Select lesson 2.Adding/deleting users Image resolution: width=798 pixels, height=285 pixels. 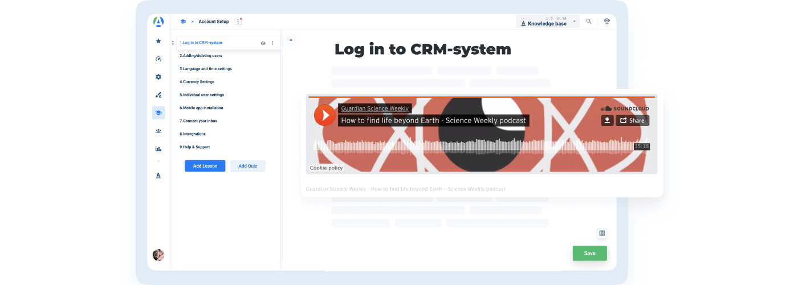click(201, 56)
